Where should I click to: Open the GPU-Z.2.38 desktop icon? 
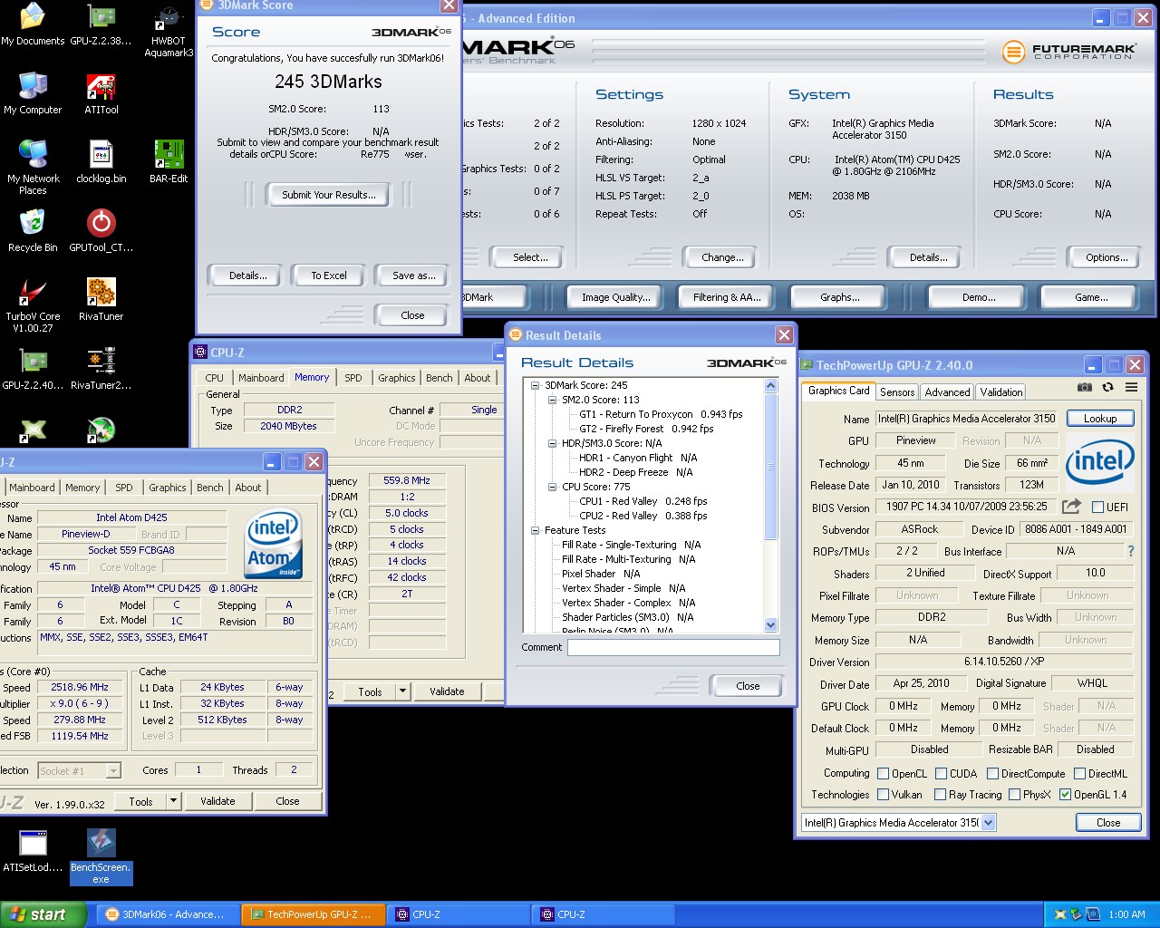click(101, 24)
